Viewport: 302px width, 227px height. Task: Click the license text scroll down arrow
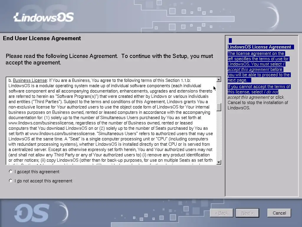219,162
